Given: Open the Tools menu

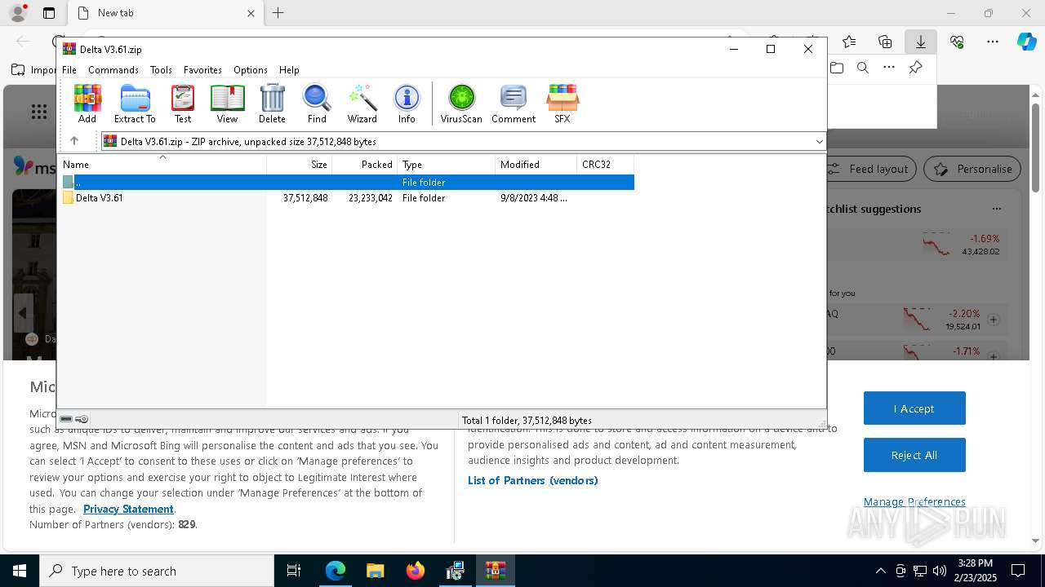Looking at the screenshot, I should 161,70.
